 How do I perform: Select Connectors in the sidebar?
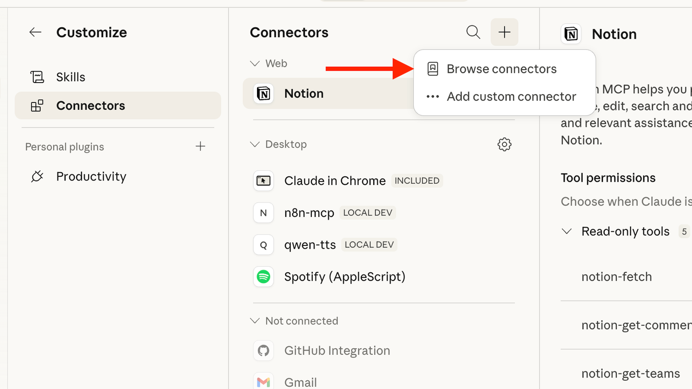(118, 106)
